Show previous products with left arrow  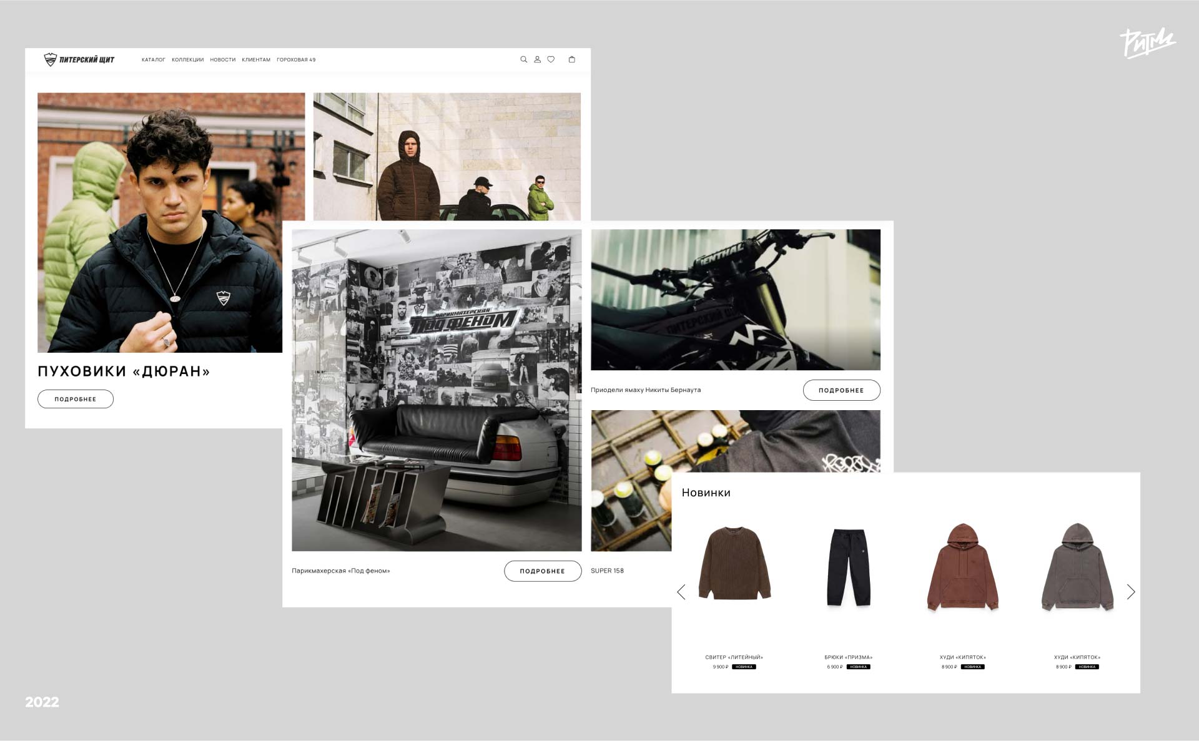pyautogui.click(x=681, y=592)
